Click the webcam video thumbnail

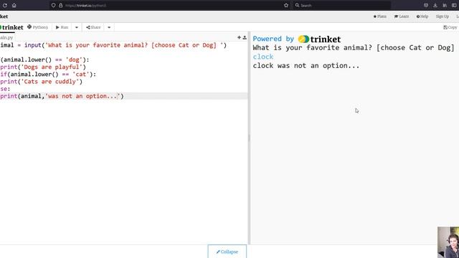[x=448, y=242]
